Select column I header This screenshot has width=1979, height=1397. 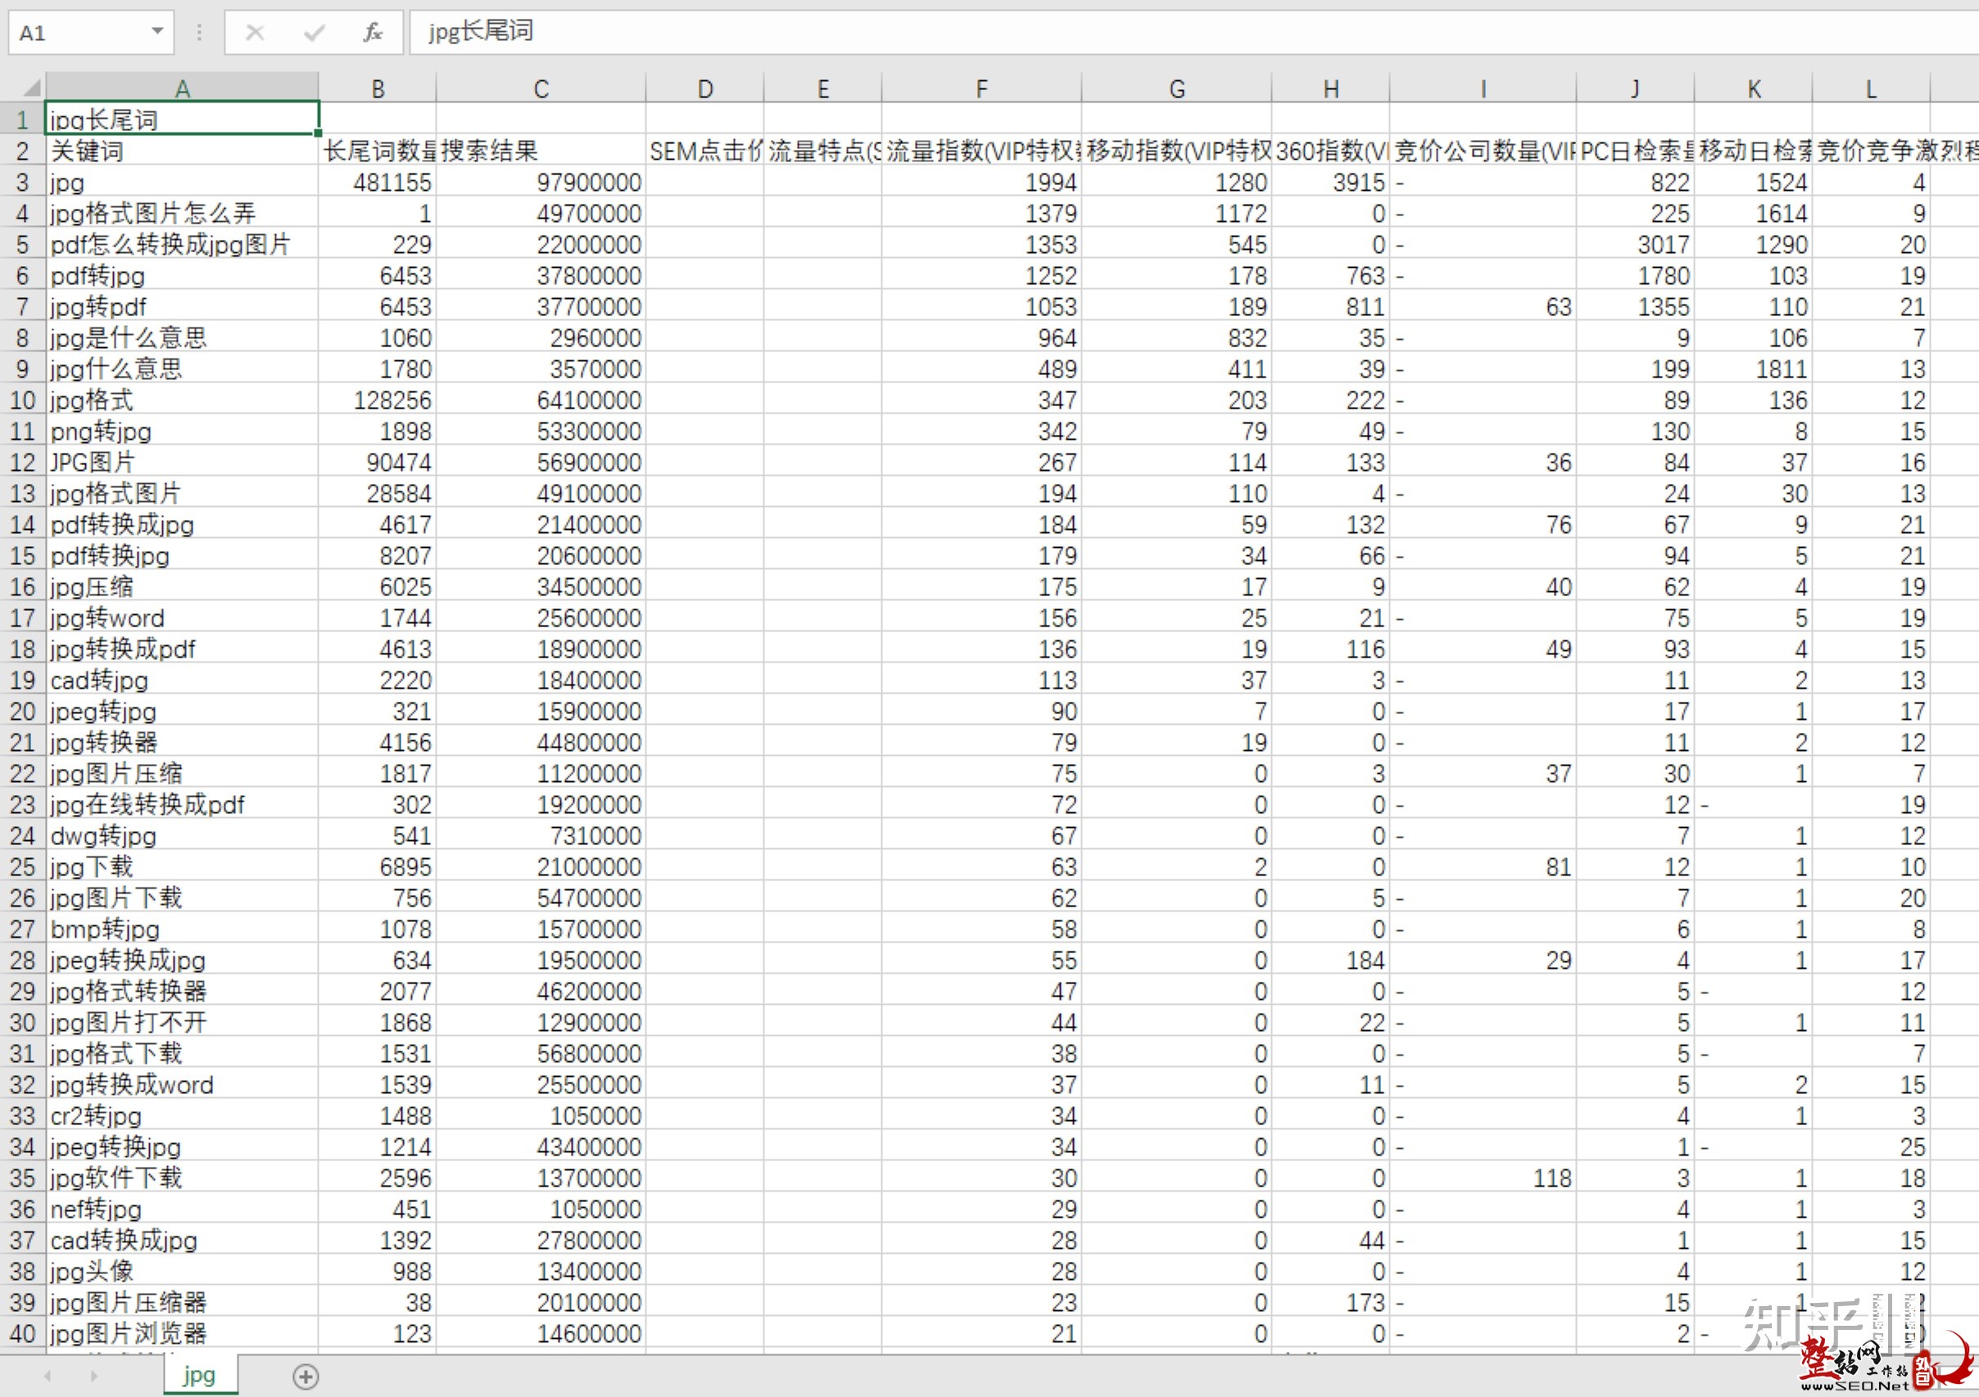coord(1483,88)
